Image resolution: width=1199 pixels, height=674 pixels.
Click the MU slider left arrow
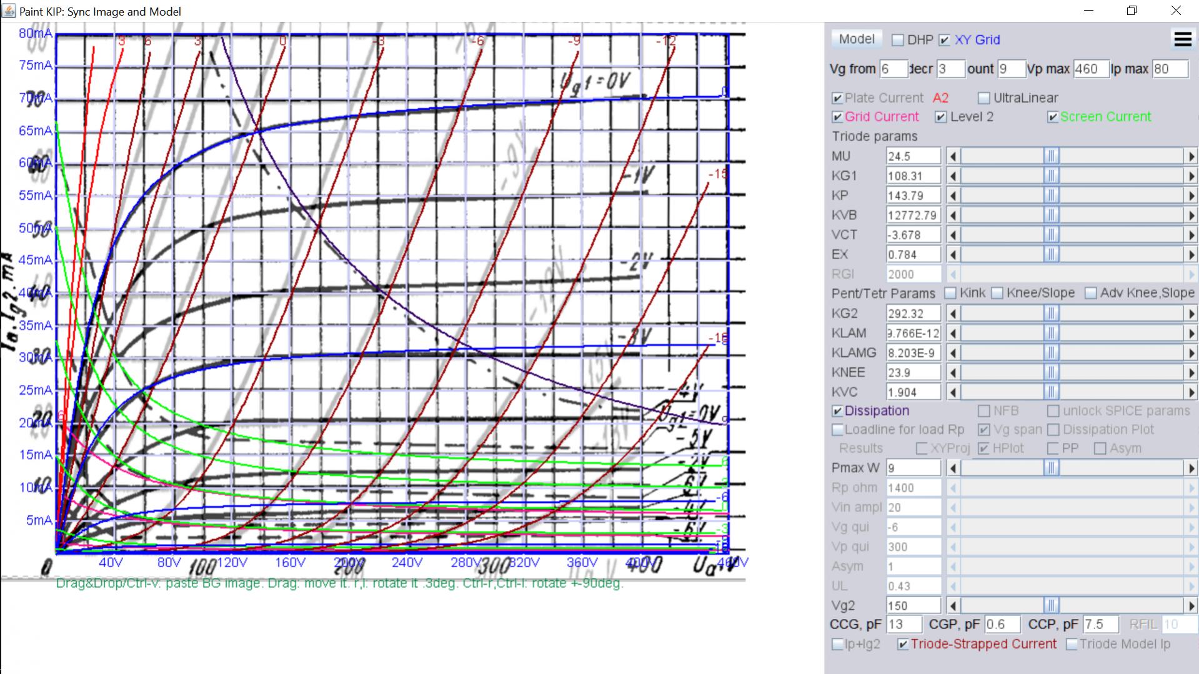coord(953,156)
